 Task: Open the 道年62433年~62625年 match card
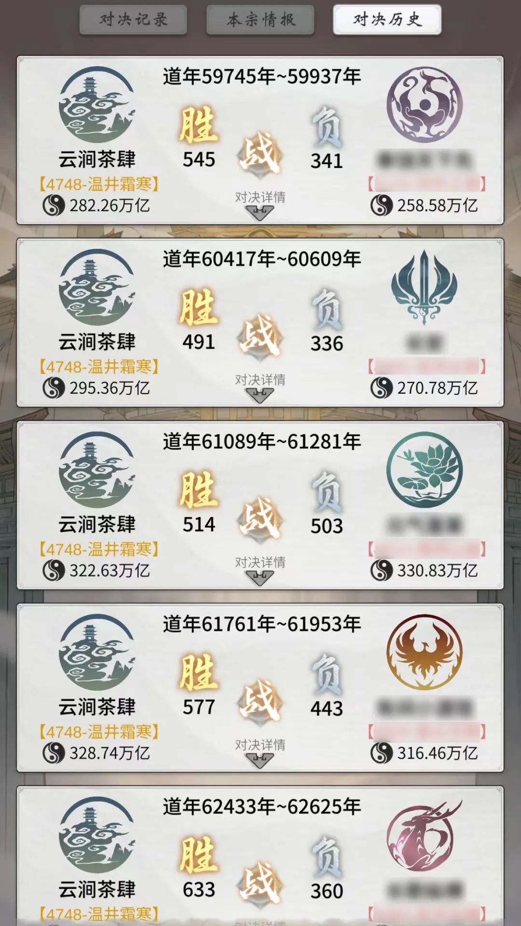[260, 855]
